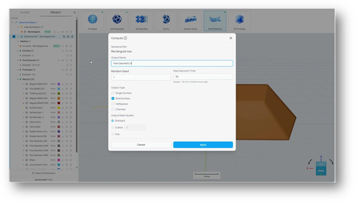
Task: Focus the Output Name input field
Action: coord(172,64)
